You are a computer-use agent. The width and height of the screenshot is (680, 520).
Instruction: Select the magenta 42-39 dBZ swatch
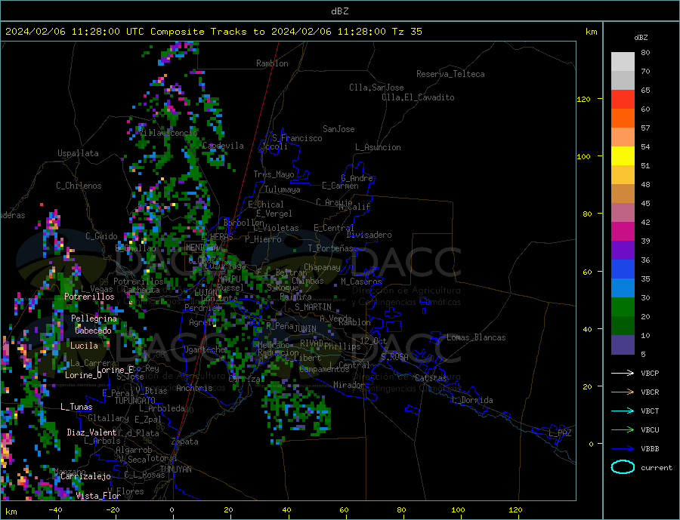(x=623, y=232)
